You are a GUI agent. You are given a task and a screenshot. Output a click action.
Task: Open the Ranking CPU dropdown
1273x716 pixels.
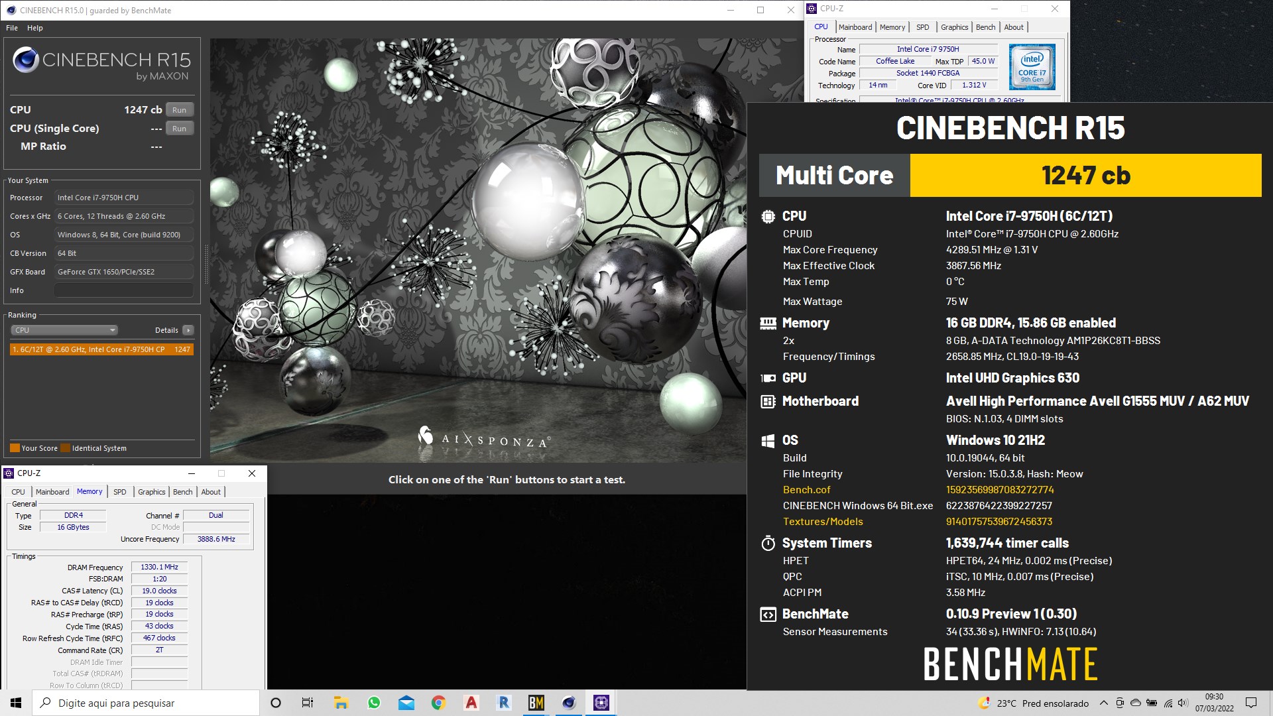[x=64, y=330]
